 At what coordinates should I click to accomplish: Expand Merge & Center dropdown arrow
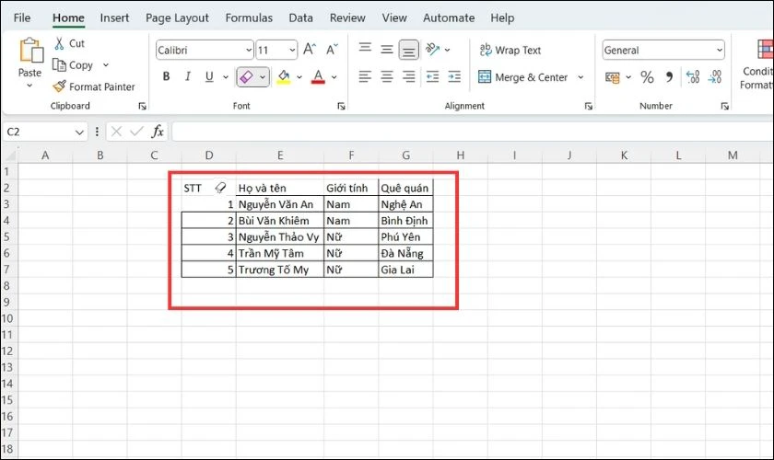[580, 77]
